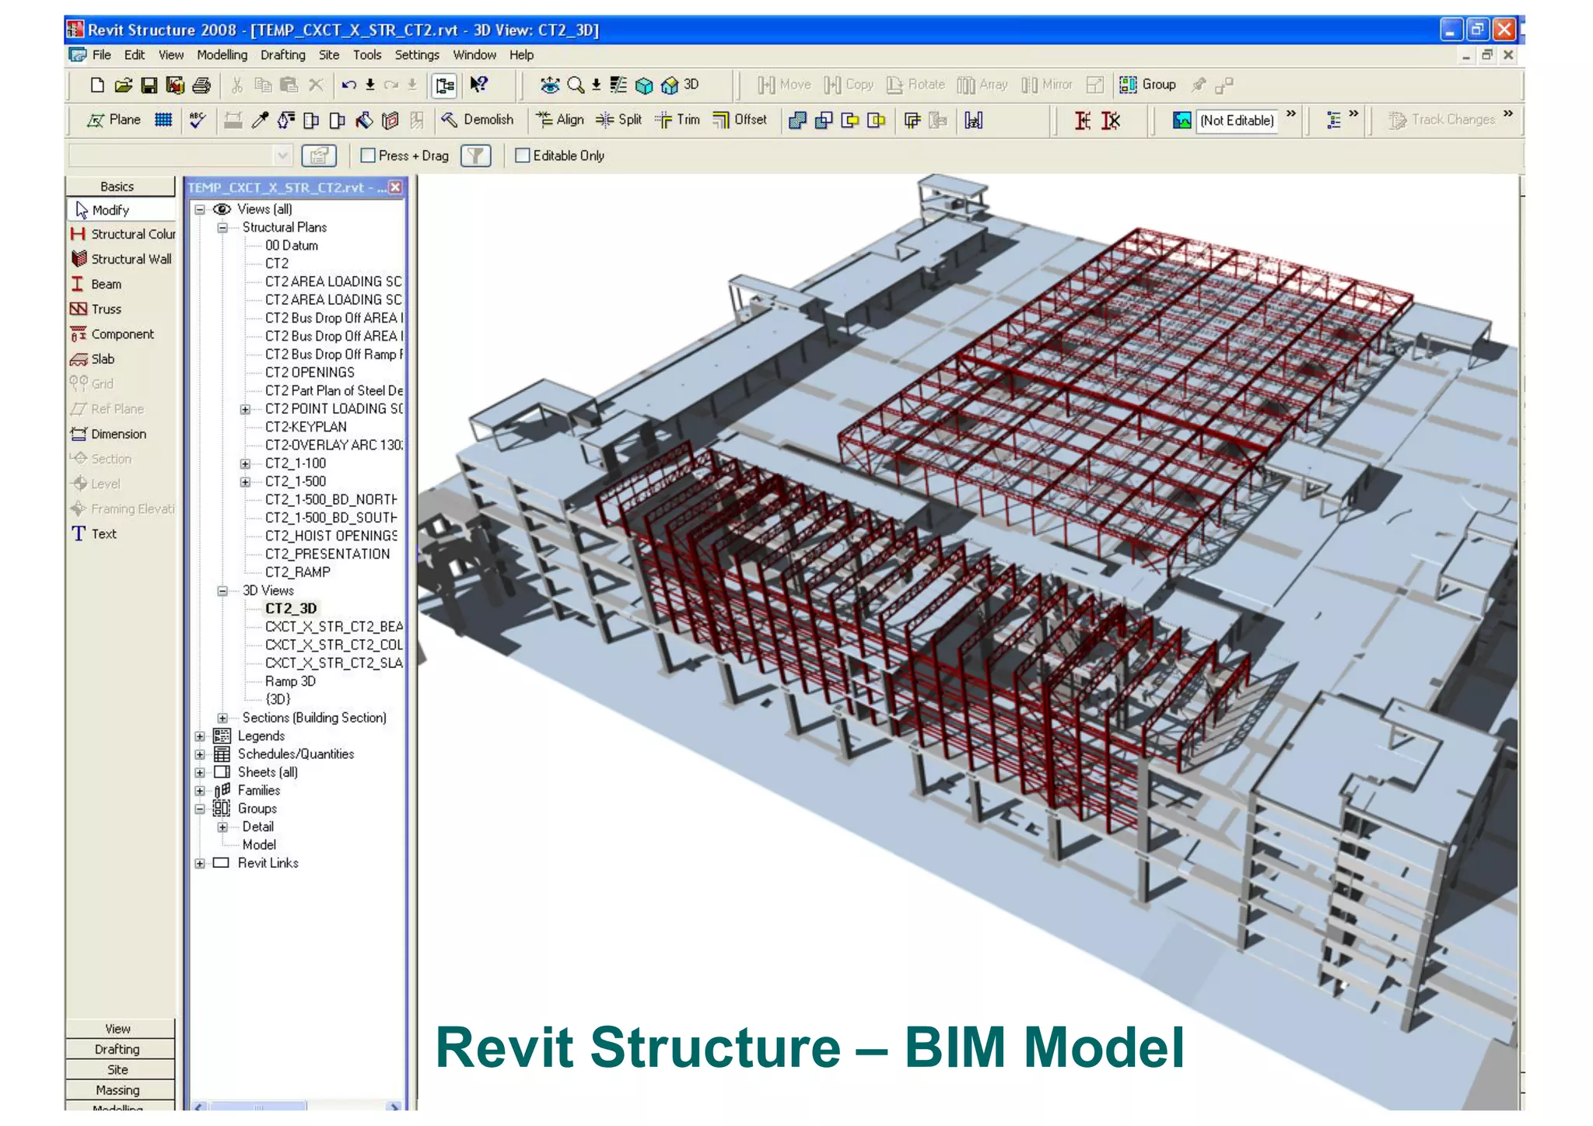Click the Undo arrow icon
Viewport: 1593px width, 1126px height.
point(349,85)
